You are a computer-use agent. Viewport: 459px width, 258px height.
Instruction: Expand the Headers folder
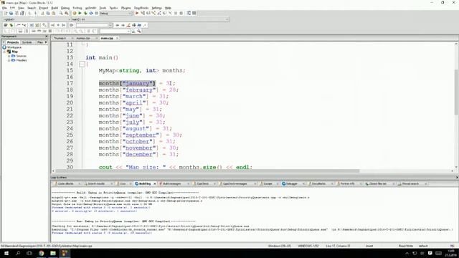pyautogui.click(x=9, y=60)
